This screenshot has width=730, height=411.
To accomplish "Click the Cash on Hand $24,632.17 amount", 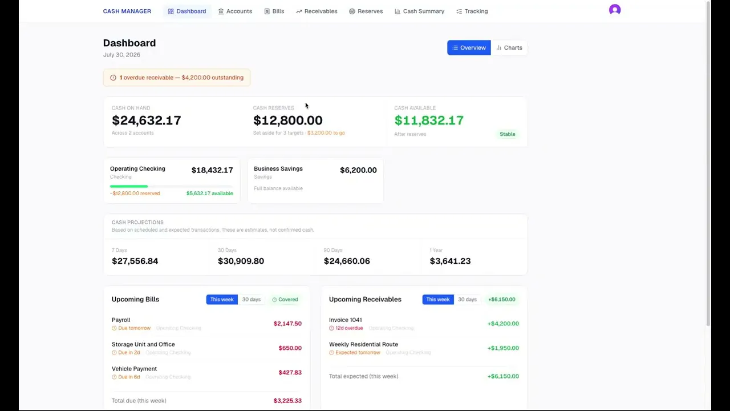I will coord(147,120).
